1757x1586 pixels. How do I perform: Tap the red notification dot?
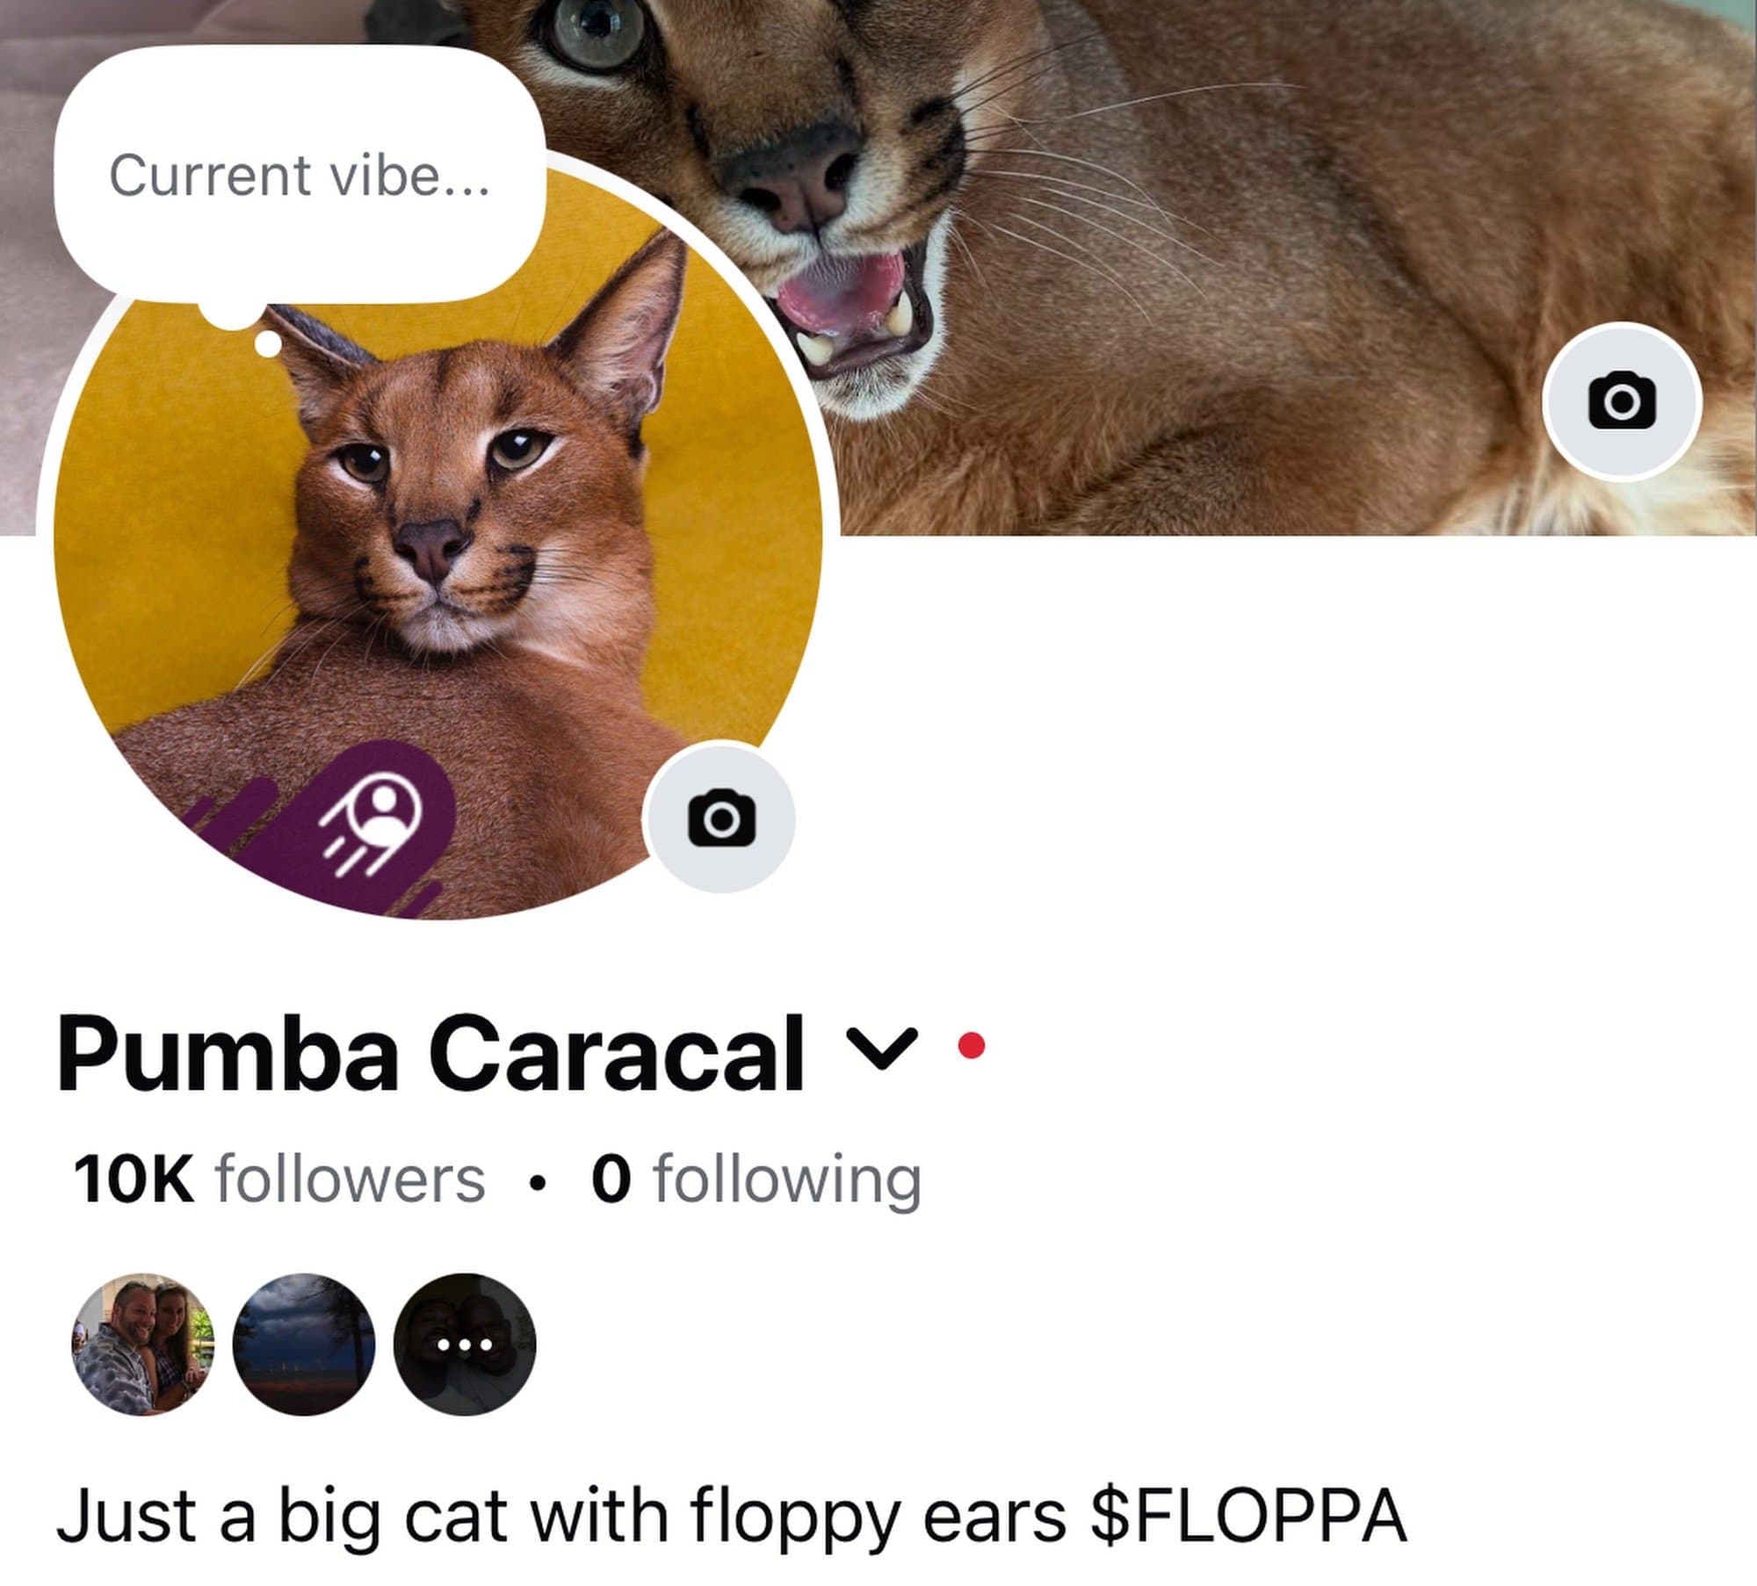tap(971, 1046)
